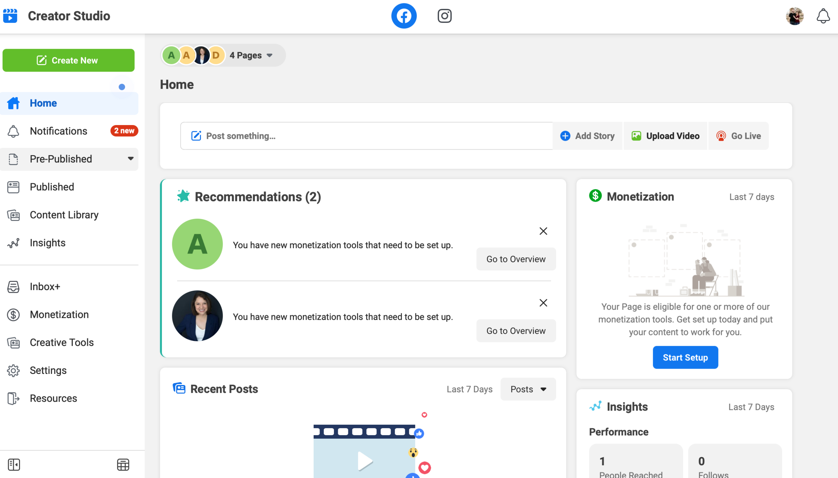Viewport: 838px width, 478px height.
Task: Open the Content Library section
Action: 64,215
